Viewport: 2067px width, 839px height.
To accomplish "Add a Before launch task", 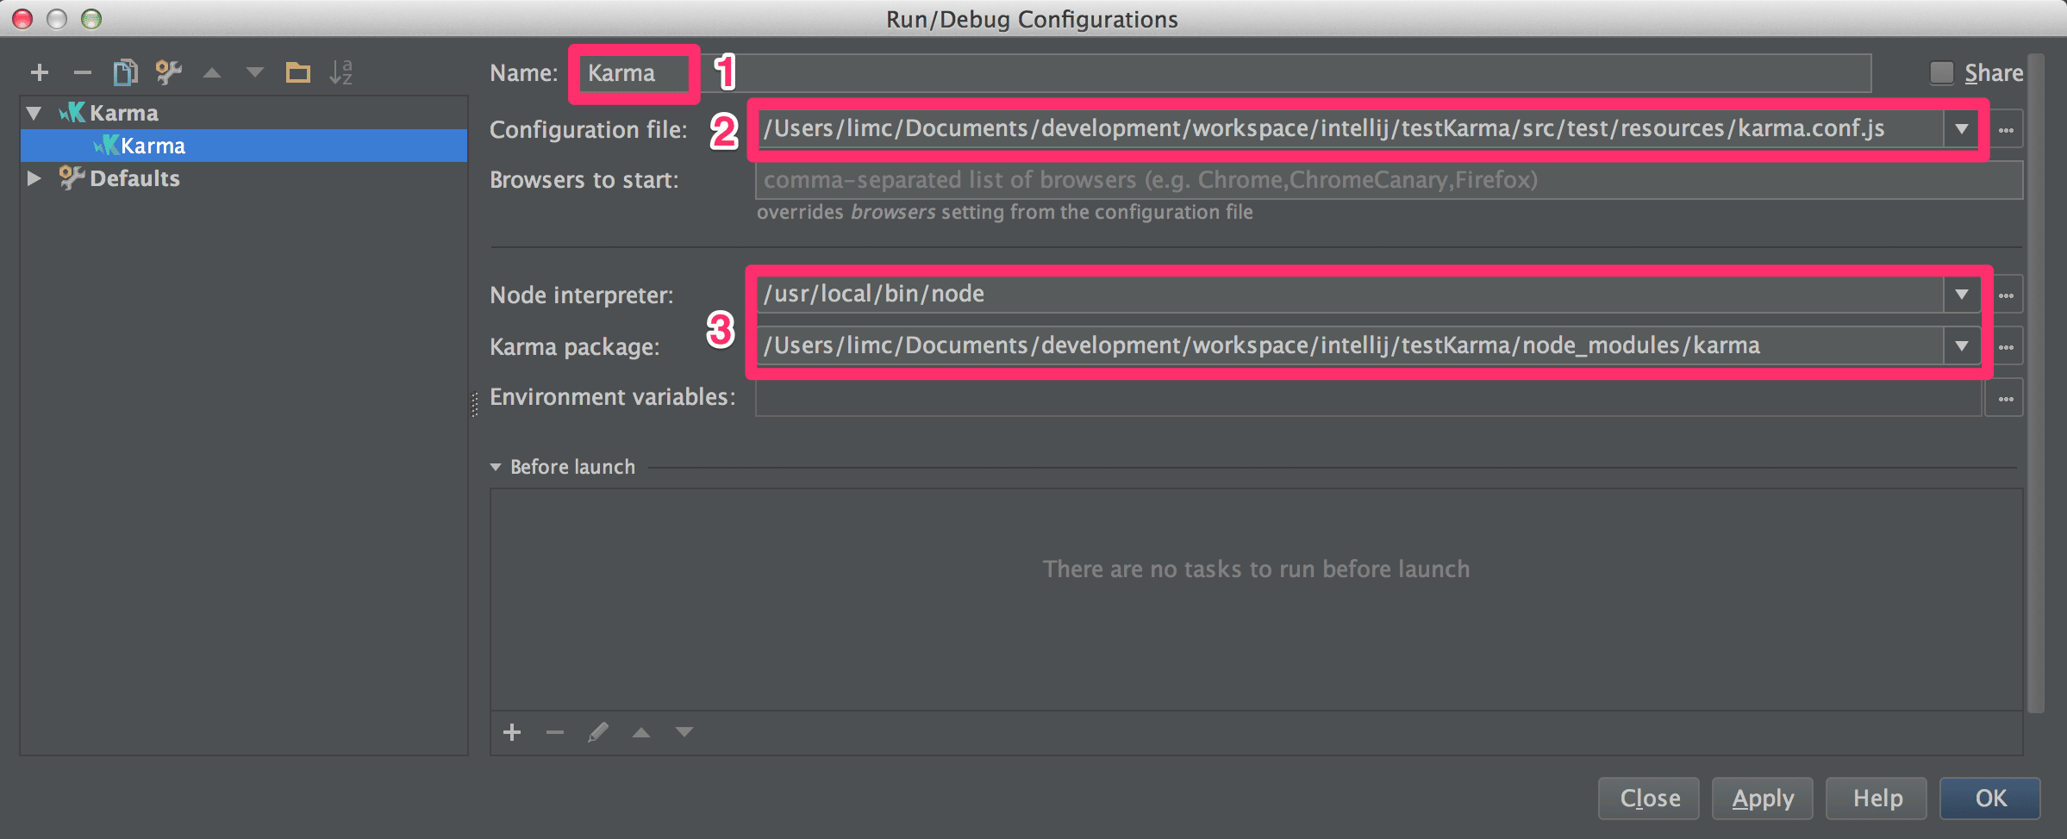I will [512, 732].
